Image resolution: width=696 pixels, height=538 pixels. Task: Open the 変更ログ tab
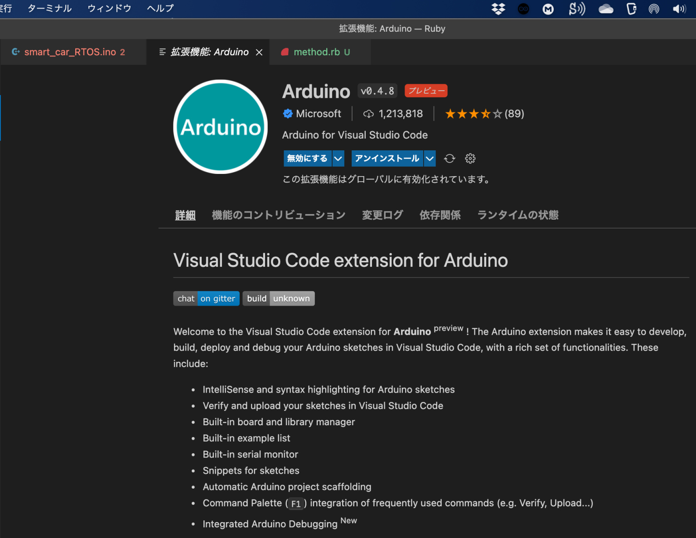(382, 215)
